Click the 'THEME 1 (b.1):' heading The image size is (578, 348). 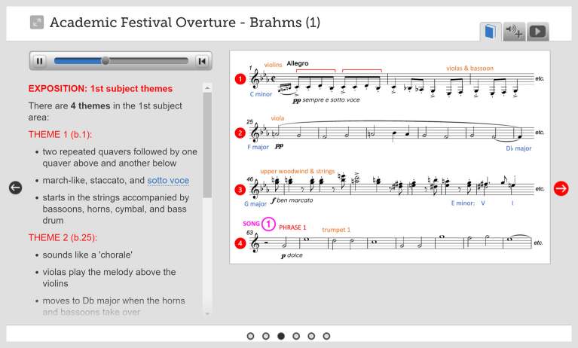tap(60, 135)
